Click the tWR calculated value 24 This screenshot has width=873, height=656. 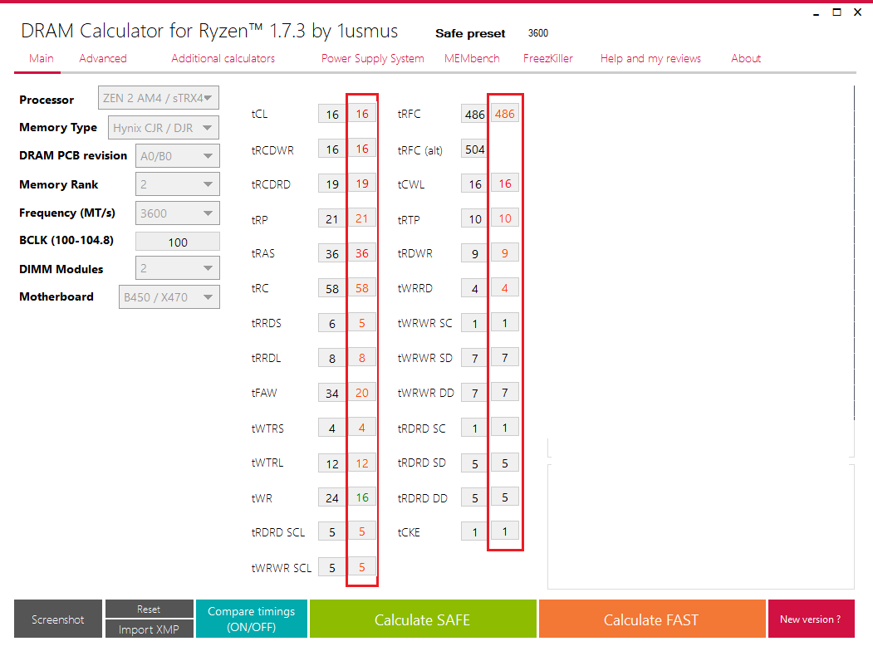click(332, 498)
